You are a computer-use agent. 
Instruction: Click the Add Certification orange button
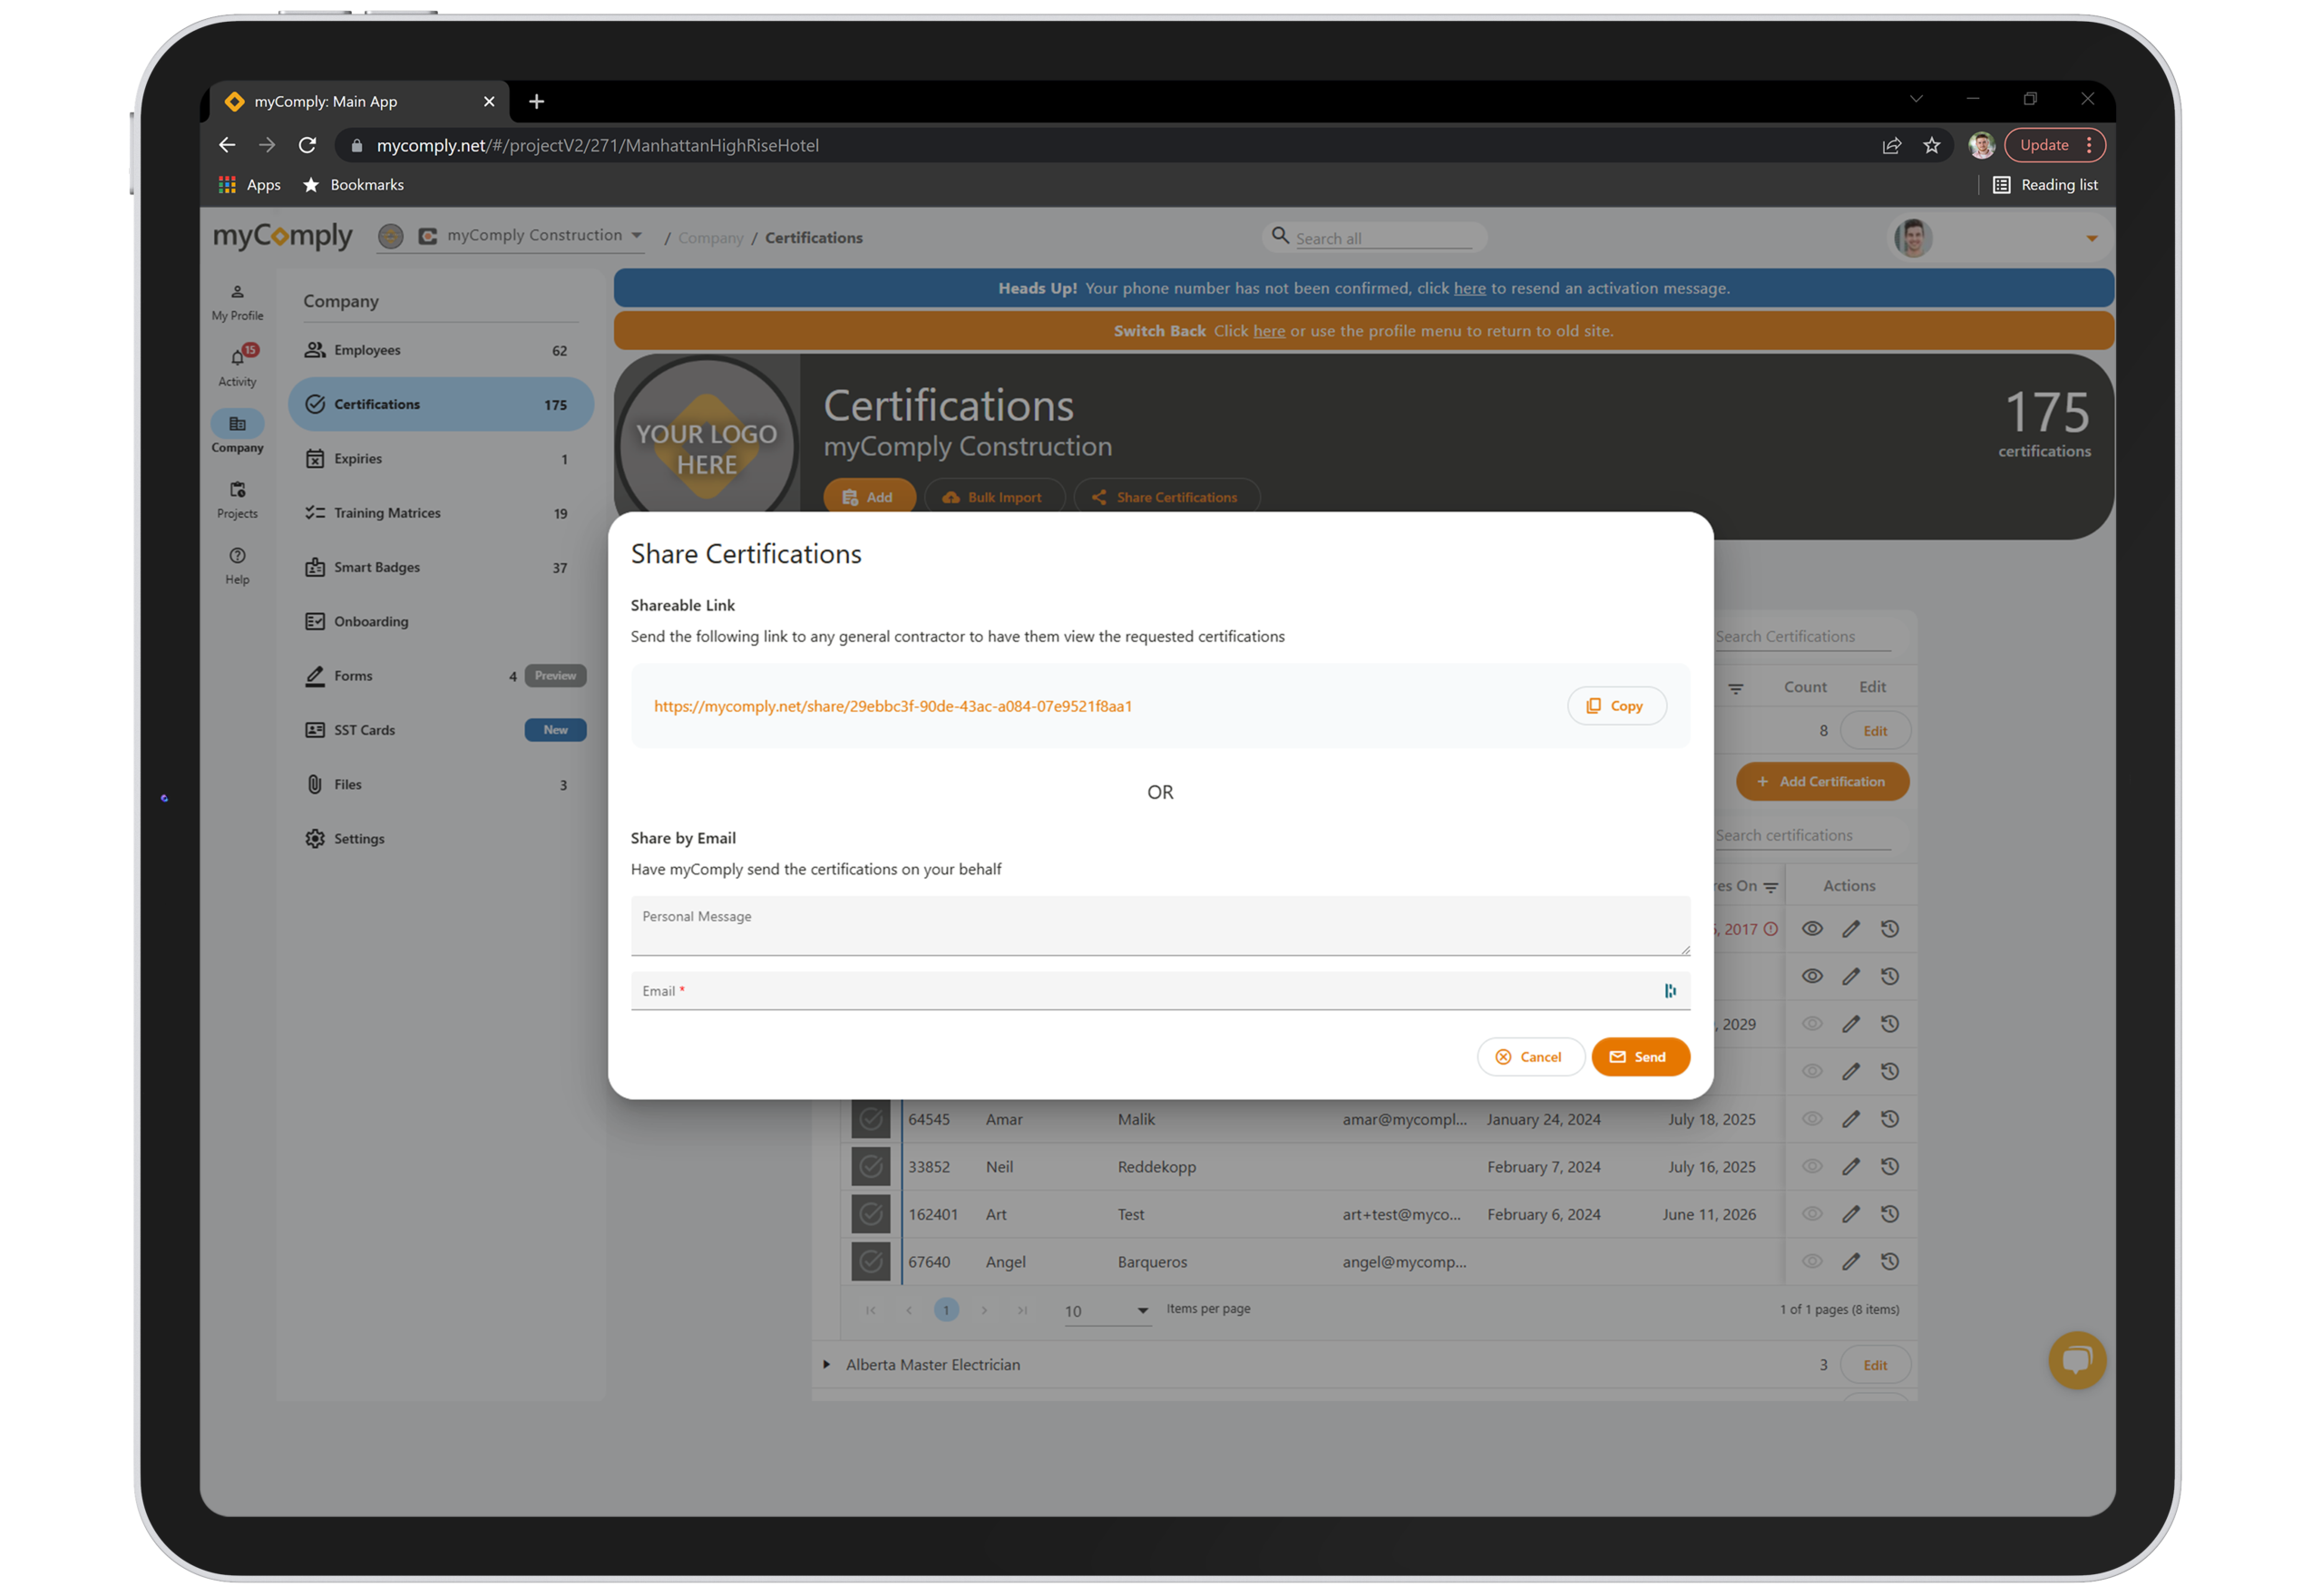click(1821, 782)
